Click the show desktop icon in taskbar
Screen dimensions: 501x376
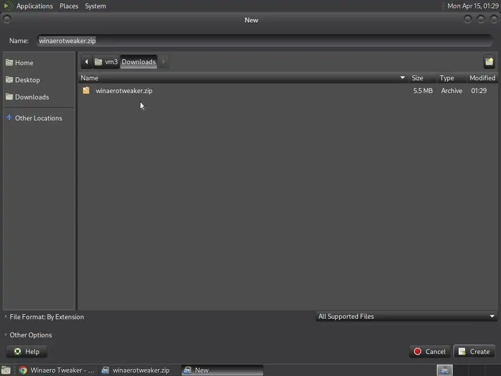[x=6, y=370]
